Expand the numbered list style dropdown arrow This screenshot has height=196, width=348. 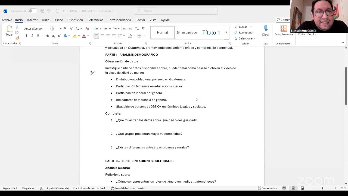(110, 29)
